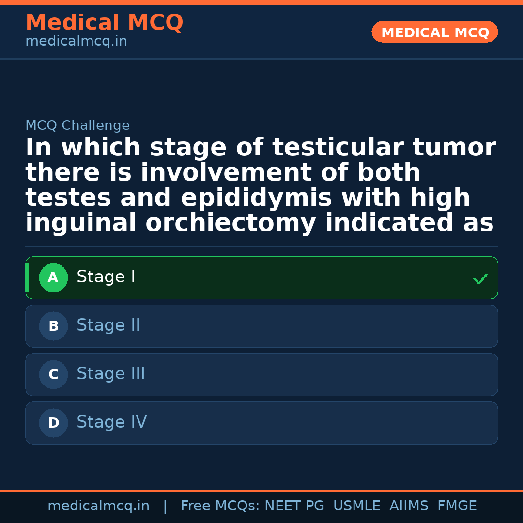Image resolution: width=523 pixels, height=523 pixels.
Task: Select the Stage I answer option
Action: (x=261, y=277)
